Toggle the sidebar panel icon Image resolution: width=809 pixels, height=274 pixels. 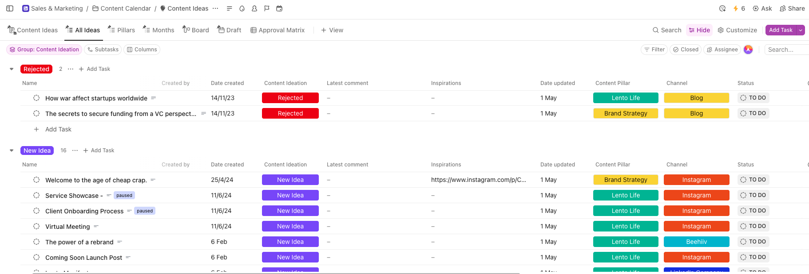click(x=10, y=8)
